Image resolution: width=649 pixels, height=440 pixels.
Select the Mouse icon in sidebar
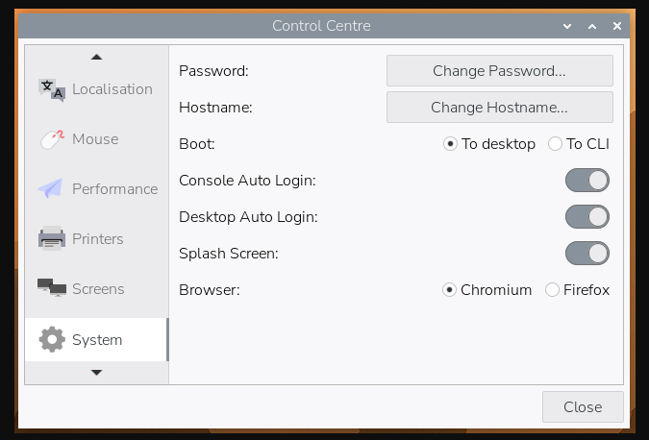click(x=52, y=139)
